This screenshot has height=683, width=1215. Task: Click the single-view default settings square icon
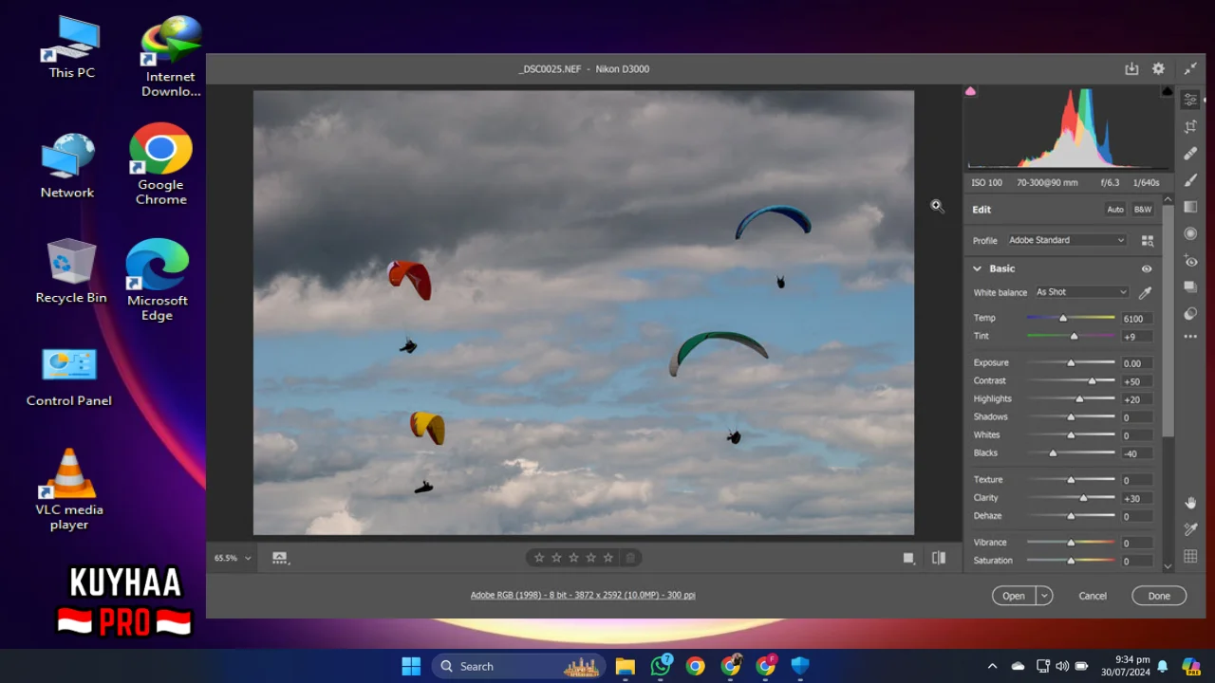(x=908, y=558)
